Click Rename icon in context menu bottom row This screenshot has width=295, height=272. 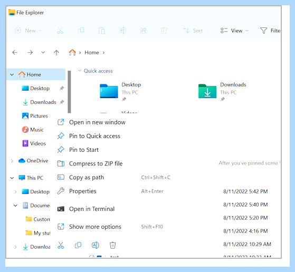coord(96,245)
